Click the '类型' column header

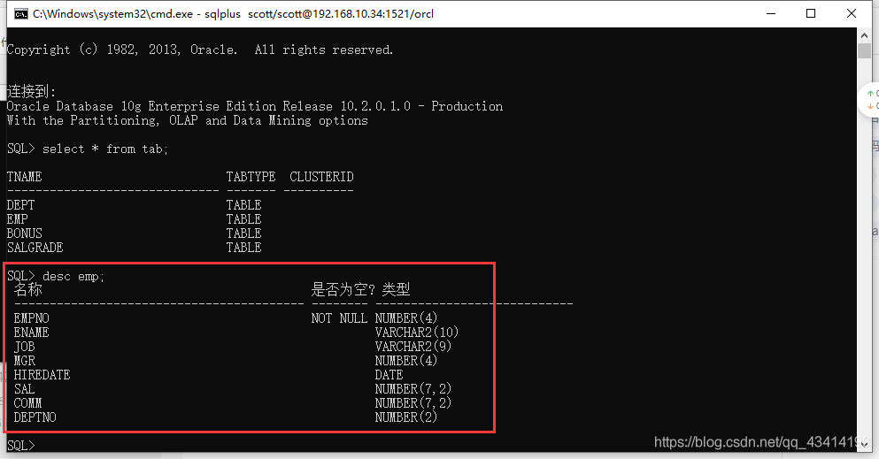coord(396,289)
